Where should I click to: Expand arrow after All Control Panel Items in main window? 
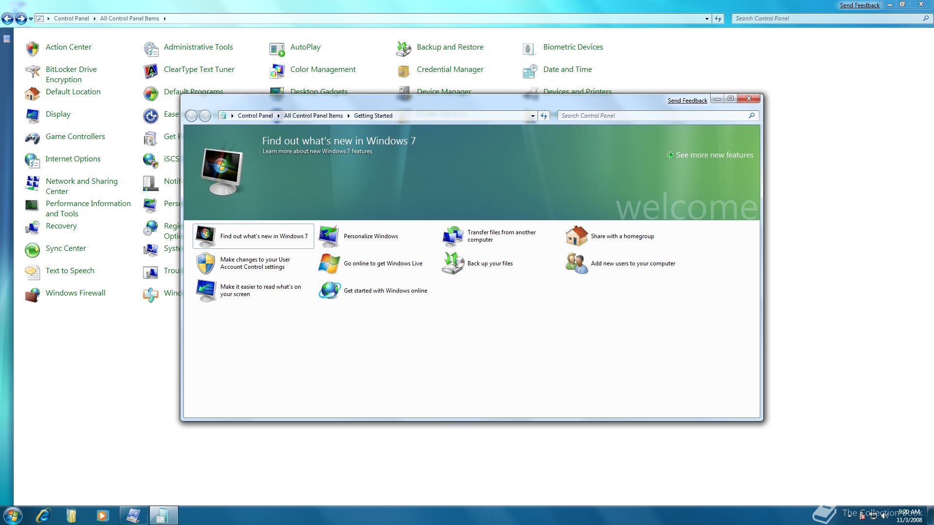[x=164, y=18]
